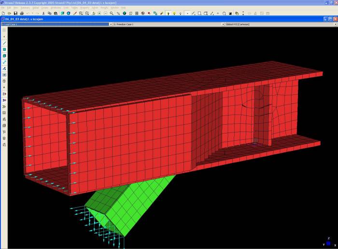The image size is (338, 249).
Task: Open the Global menu
Action: (x=35, y=8)
